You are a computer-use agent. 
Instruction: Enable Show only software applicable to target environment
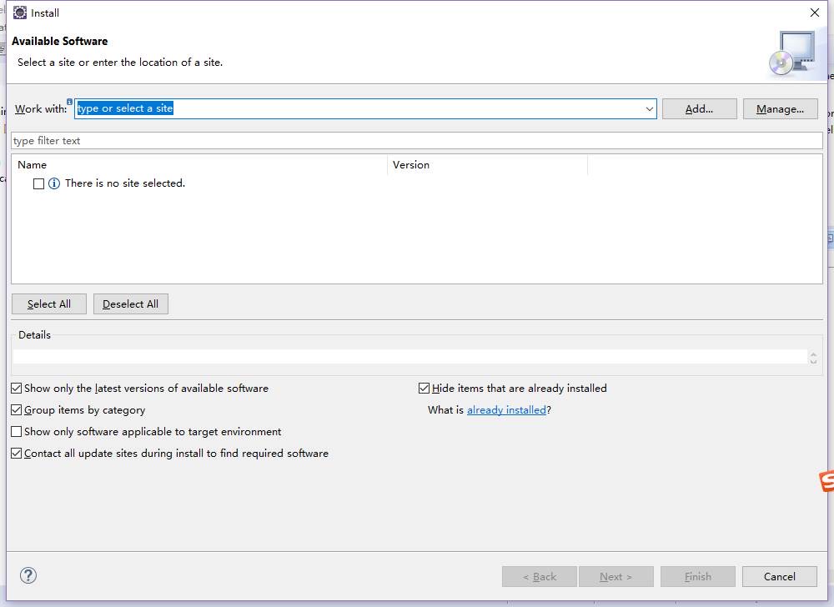pos(17,432)
